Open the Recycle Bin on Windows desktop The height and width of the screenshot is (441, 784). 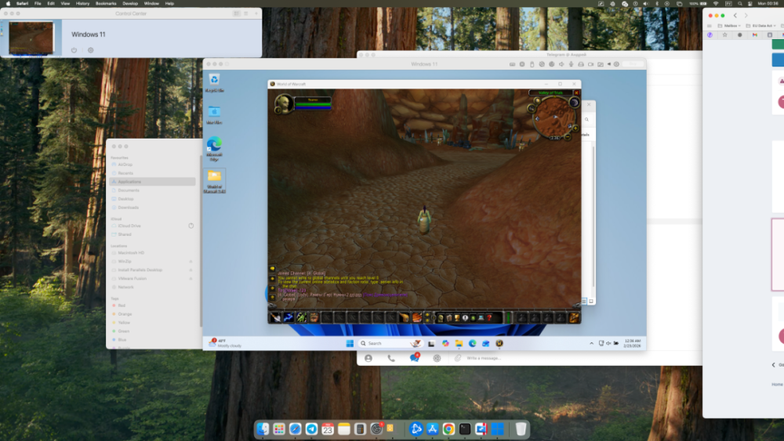click(213, 81)
